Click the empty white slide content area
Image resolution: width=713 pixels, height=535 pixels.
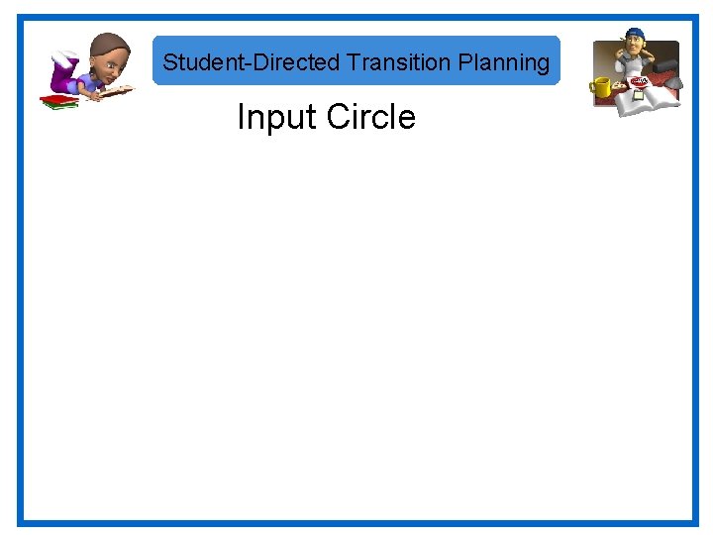tap(356, 327)
